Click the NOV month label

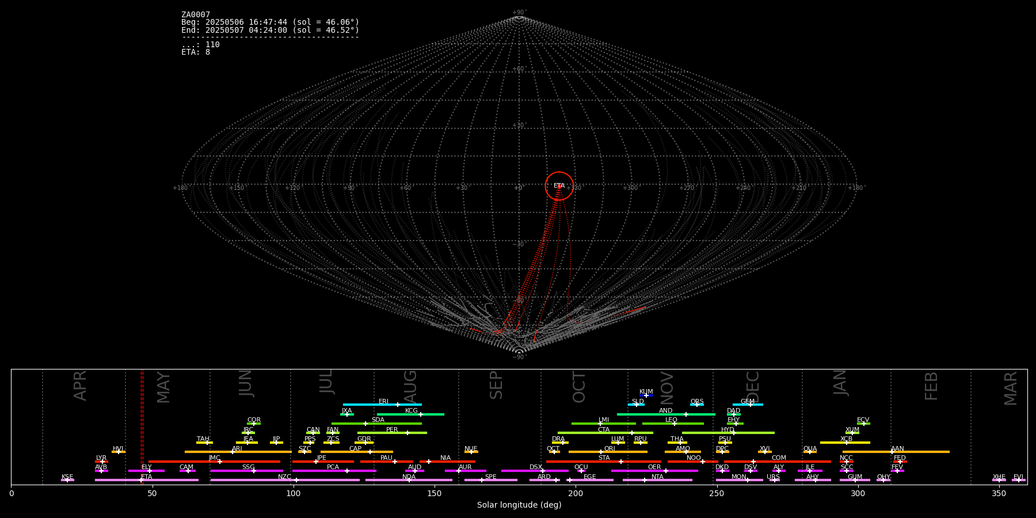(x=666, y=387)
